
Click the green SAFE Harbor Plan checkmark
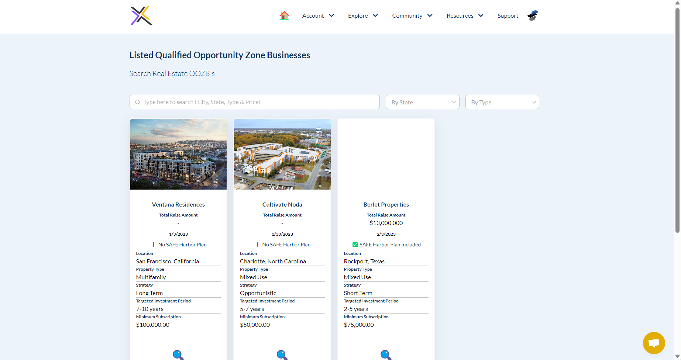coord(355,245)
